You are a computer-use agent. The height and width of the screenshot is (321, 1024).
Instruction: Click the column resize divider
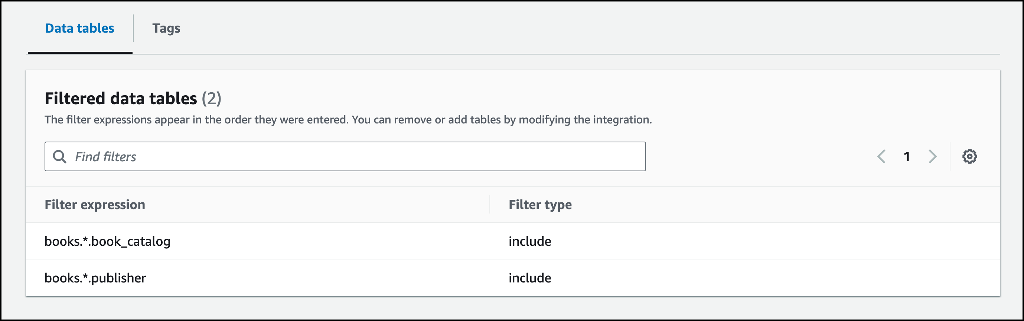[489, 204]
